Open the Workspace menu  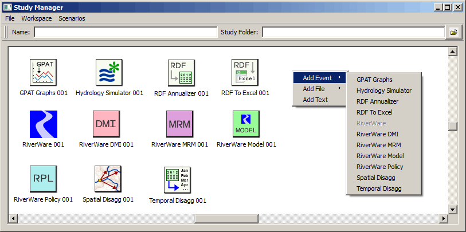(x=37, y=18)
